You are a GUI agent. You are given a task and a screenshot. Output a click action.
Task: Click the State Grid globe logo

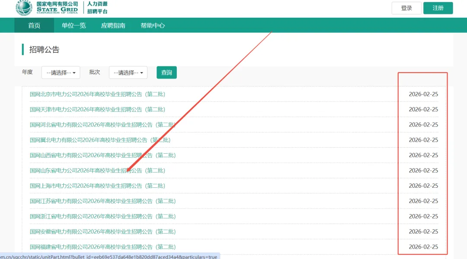pyautogui.click(x=24, y=8)
